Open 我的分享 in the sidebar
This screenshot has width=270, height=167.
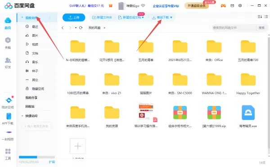[x=31, y=97]
